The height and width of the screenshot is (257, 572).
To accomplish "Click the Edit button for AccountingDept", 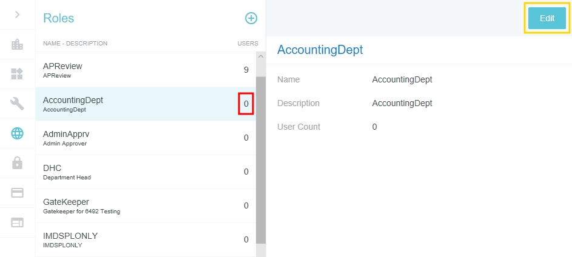I will (x=547, y=18).
